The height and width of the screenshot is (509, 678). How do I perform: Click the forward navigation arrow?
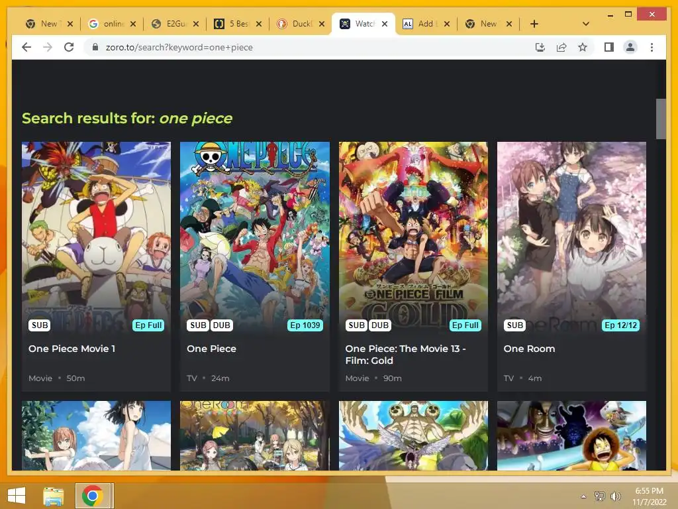(x=48, y=47)
